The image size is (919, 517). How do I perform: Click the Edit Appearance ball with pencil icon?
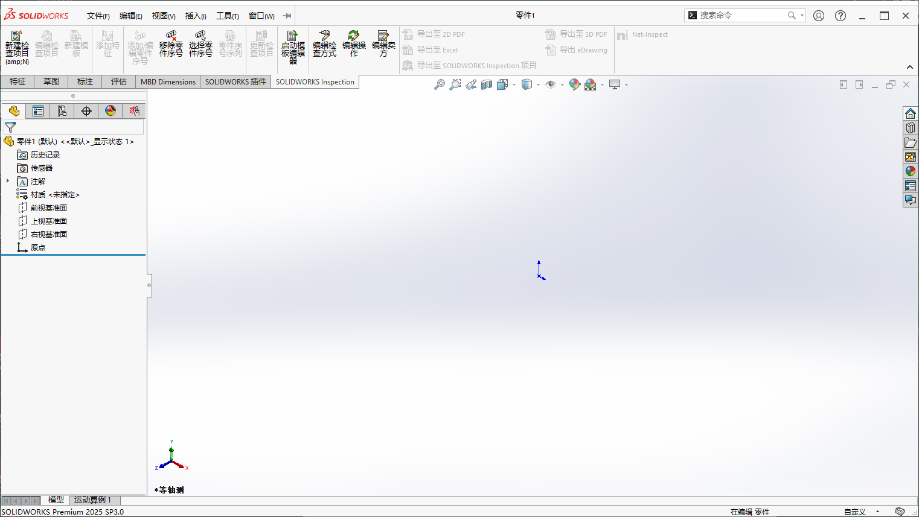point(574,84)
